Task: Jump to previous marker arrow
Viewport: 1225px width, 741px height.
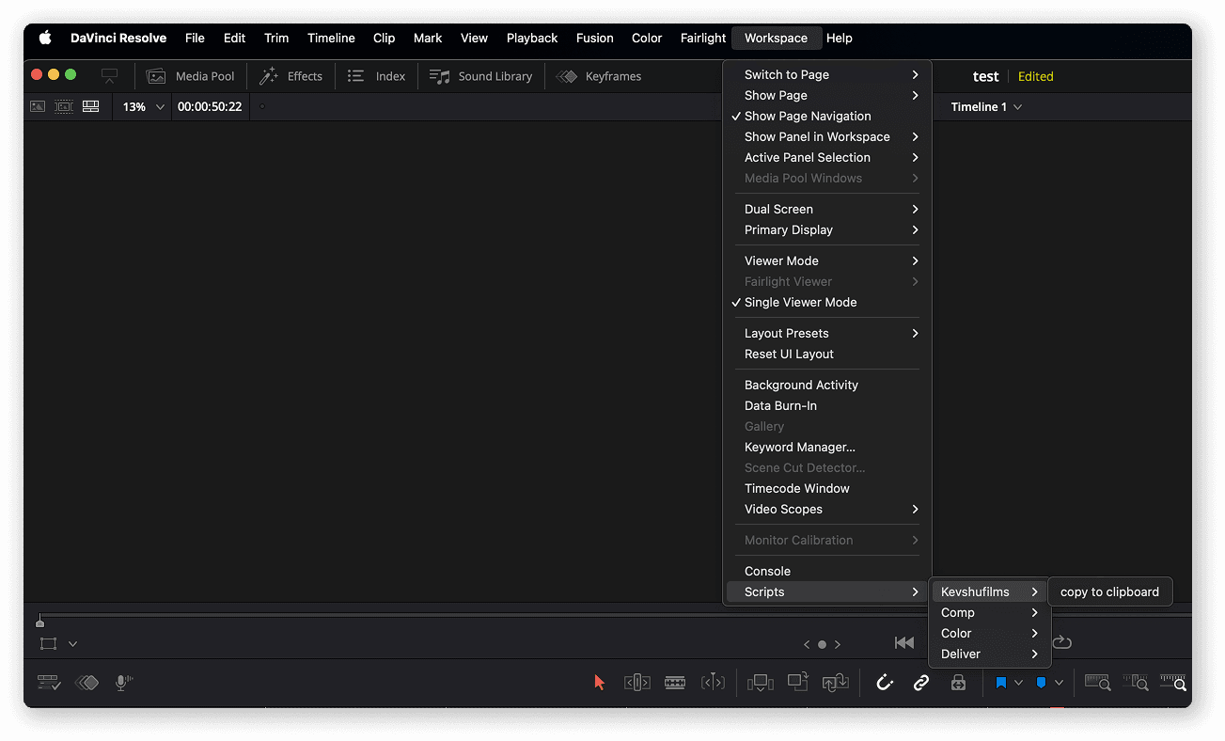Action: pos(806,644)
